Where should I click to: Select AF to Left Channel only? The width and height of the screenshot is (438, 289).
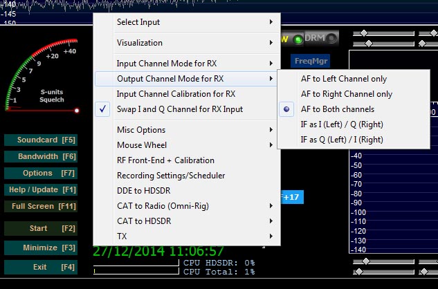(354, 79)
